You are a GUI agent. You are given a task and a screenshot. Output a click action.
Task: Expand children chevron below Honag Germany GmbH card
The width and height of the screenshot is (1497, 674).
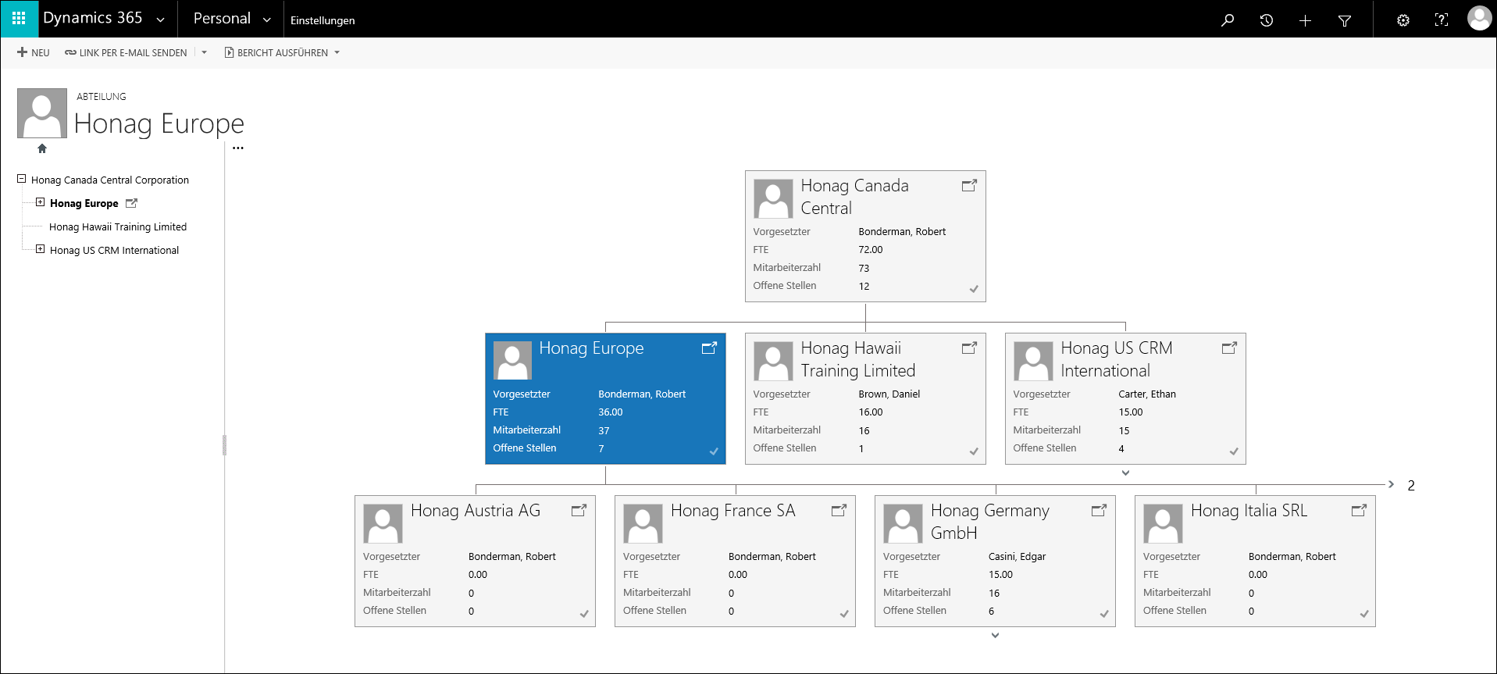(995, 635)
